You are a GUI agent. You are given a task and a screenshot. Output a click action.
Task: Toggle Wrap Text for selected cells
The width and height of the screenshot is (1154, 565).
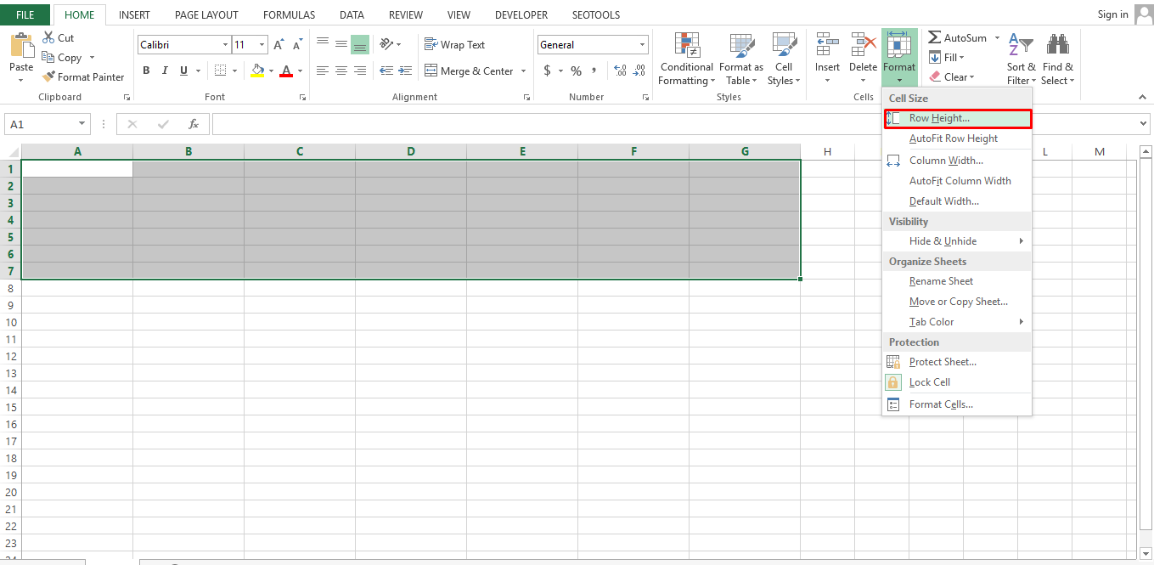454,45
